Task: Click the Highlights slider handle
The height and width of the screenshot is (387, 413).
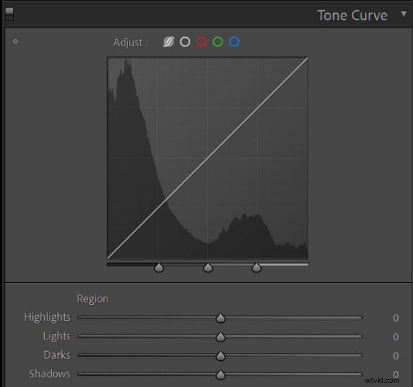Action: pos(220,318)
